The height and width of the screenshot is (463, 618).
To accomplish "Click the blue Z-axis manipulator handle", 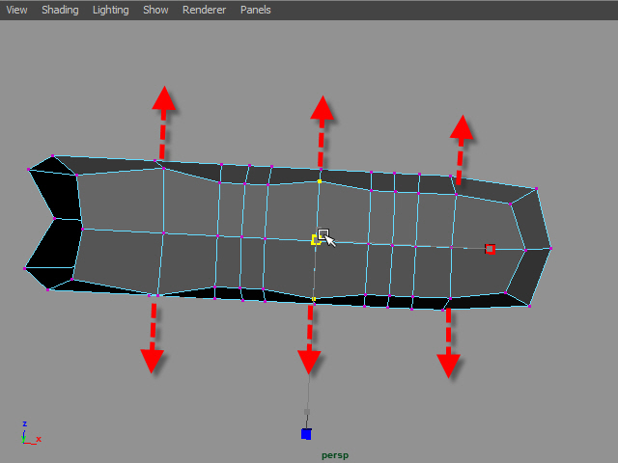I will click(306, 434).
